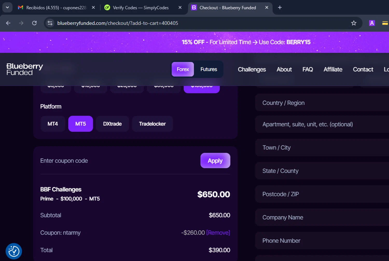Viewport: 389px width, 261px height.
Task: Select the Tradelocker platform option
Action: point(152,124)
